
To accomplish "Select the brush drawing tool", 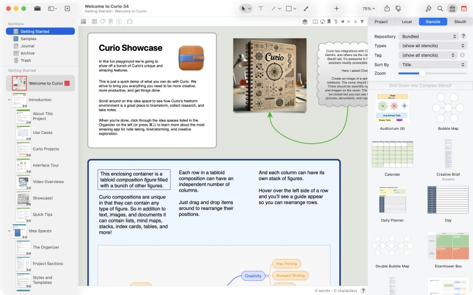I will coord(306,9).
